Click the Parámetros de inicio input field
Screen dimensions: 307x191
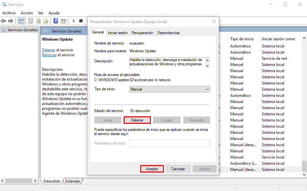click(170, 143)
